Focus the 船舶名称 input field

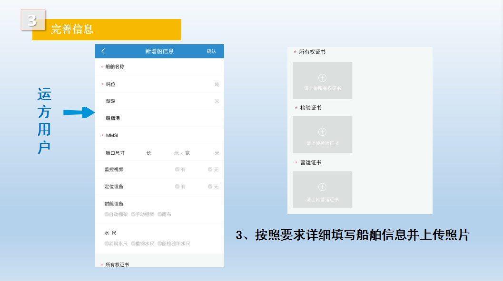(x=171, y=67)
